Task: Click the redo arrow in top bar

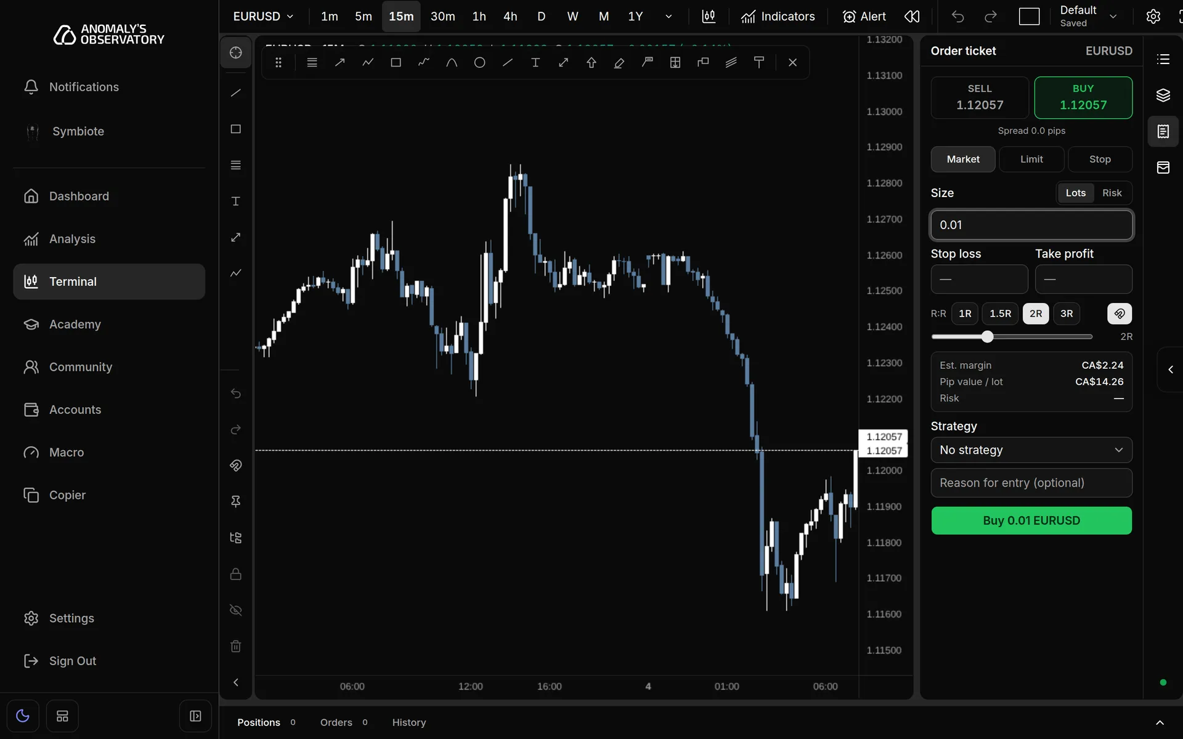Action: [x=990, y=17]
